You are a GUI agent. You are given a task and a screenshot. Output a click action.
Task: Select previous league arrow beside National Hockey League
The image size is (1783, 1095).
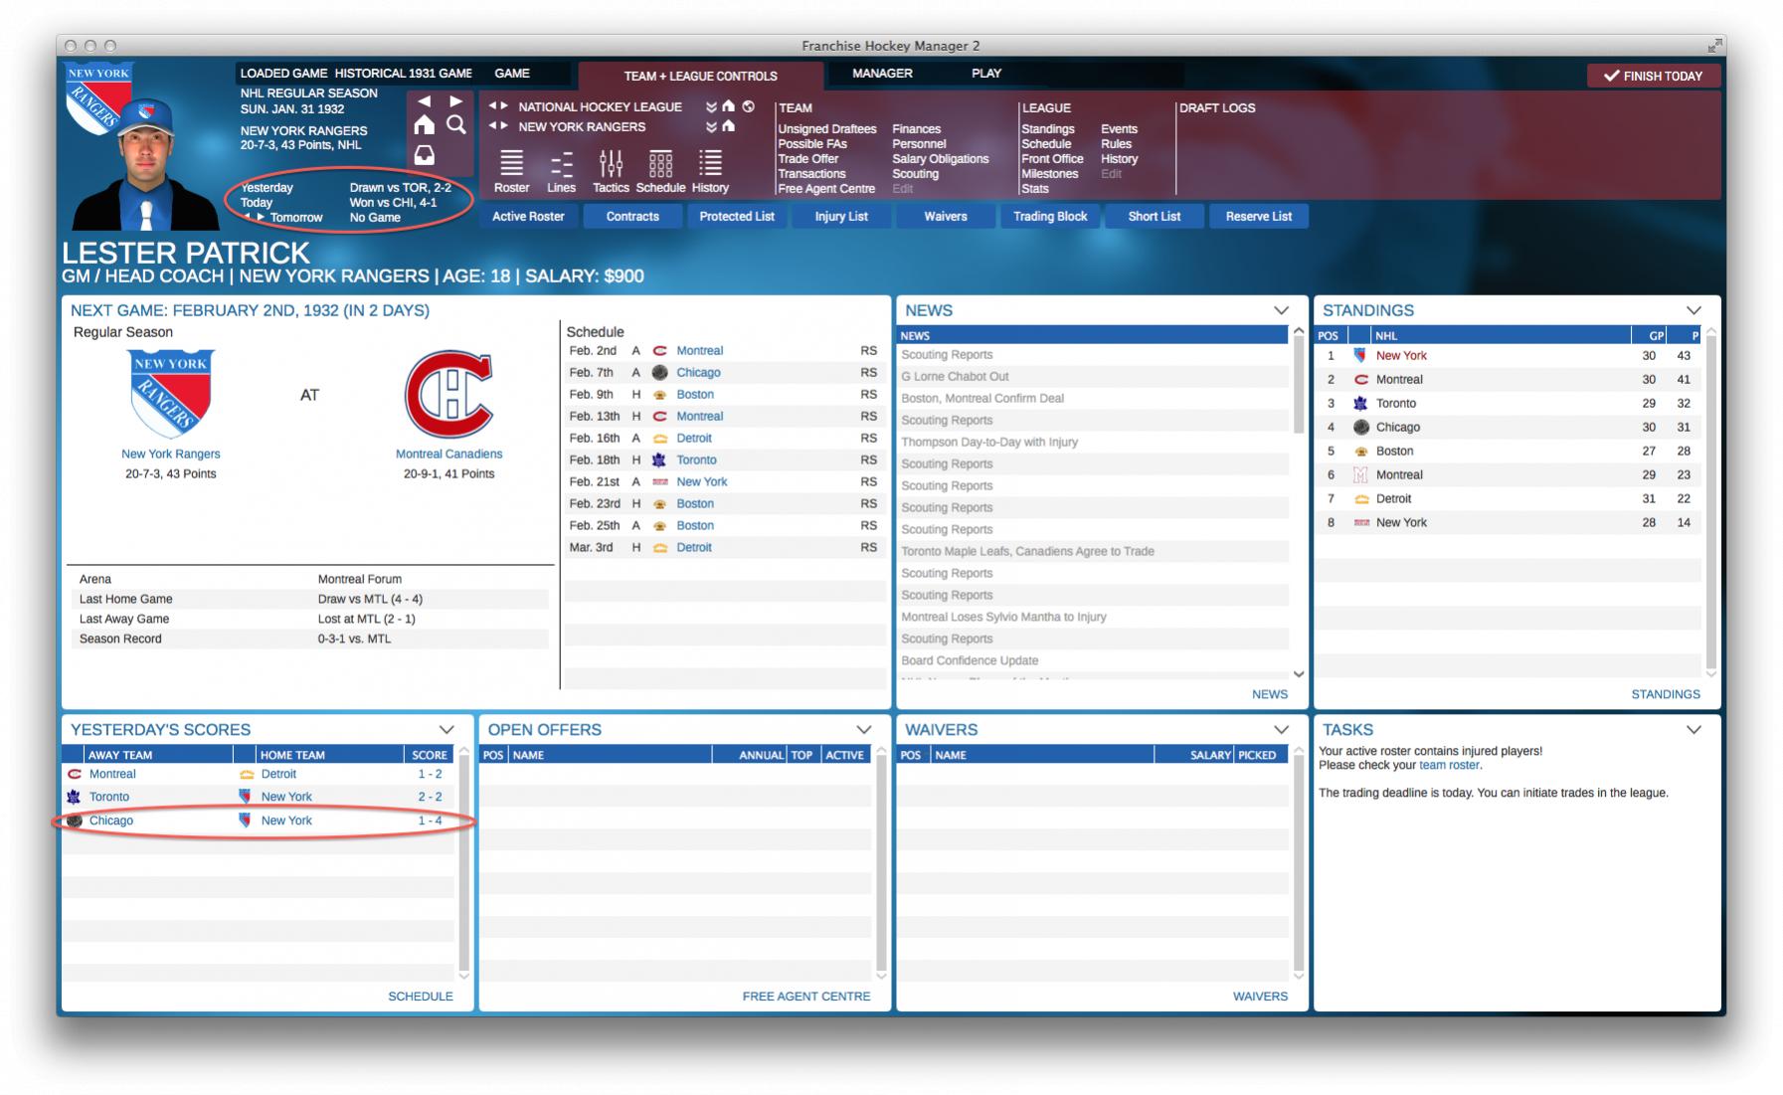(x=492, y=106)
